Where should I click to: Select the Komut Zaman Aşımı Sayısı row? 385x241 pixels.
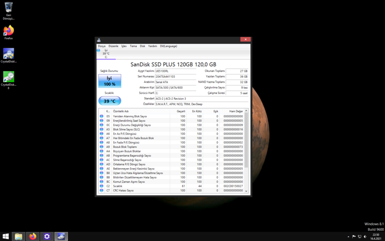point(172,182)
